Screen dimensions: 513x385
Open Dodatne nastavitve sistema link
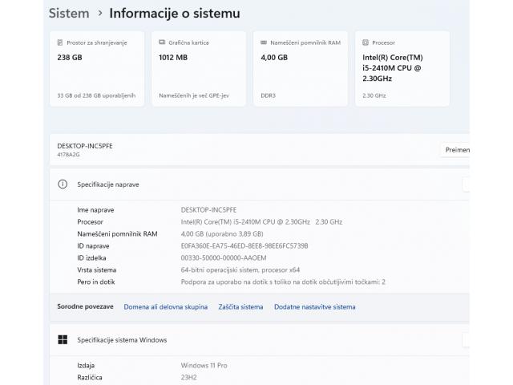point(315,306)
